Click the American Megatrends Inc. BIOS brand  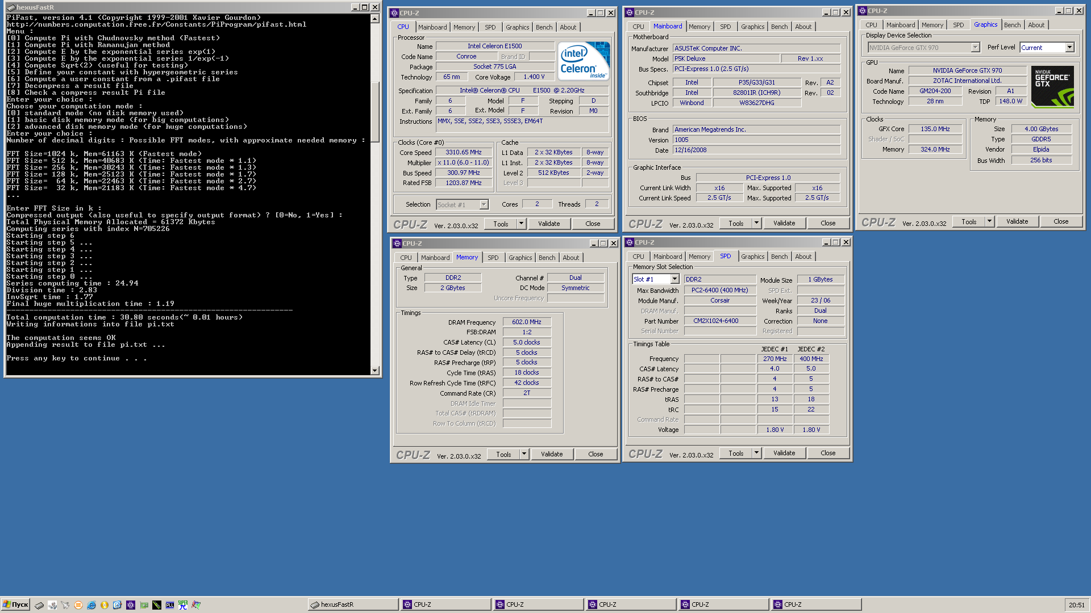pyautogui.click(x=756, y=129)
